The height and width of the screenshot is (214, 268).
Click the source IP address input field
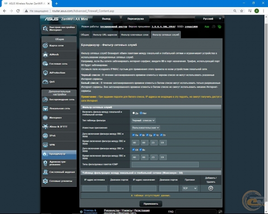coord(95,189)
